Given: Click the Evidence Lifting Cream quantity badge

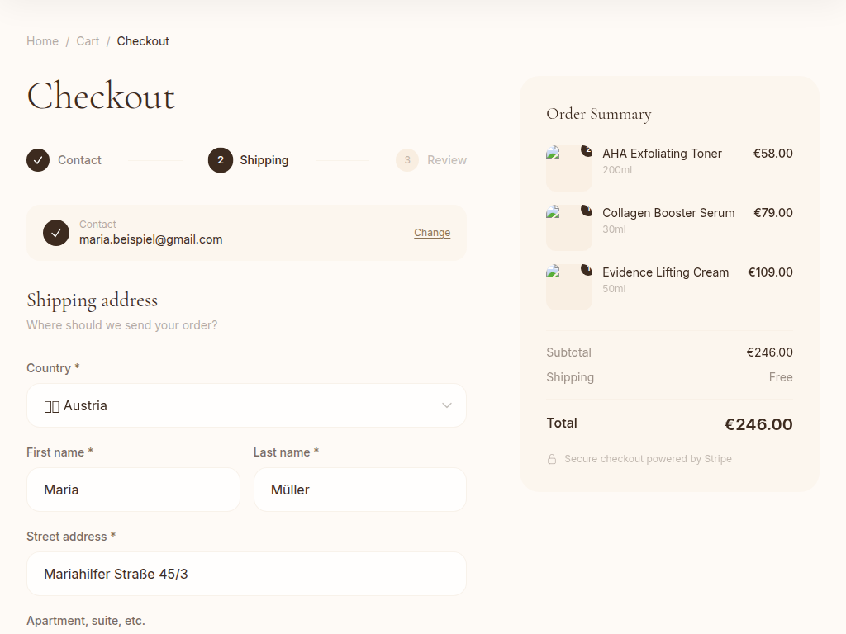Looking at the screenshot, I should coord(587,270).
